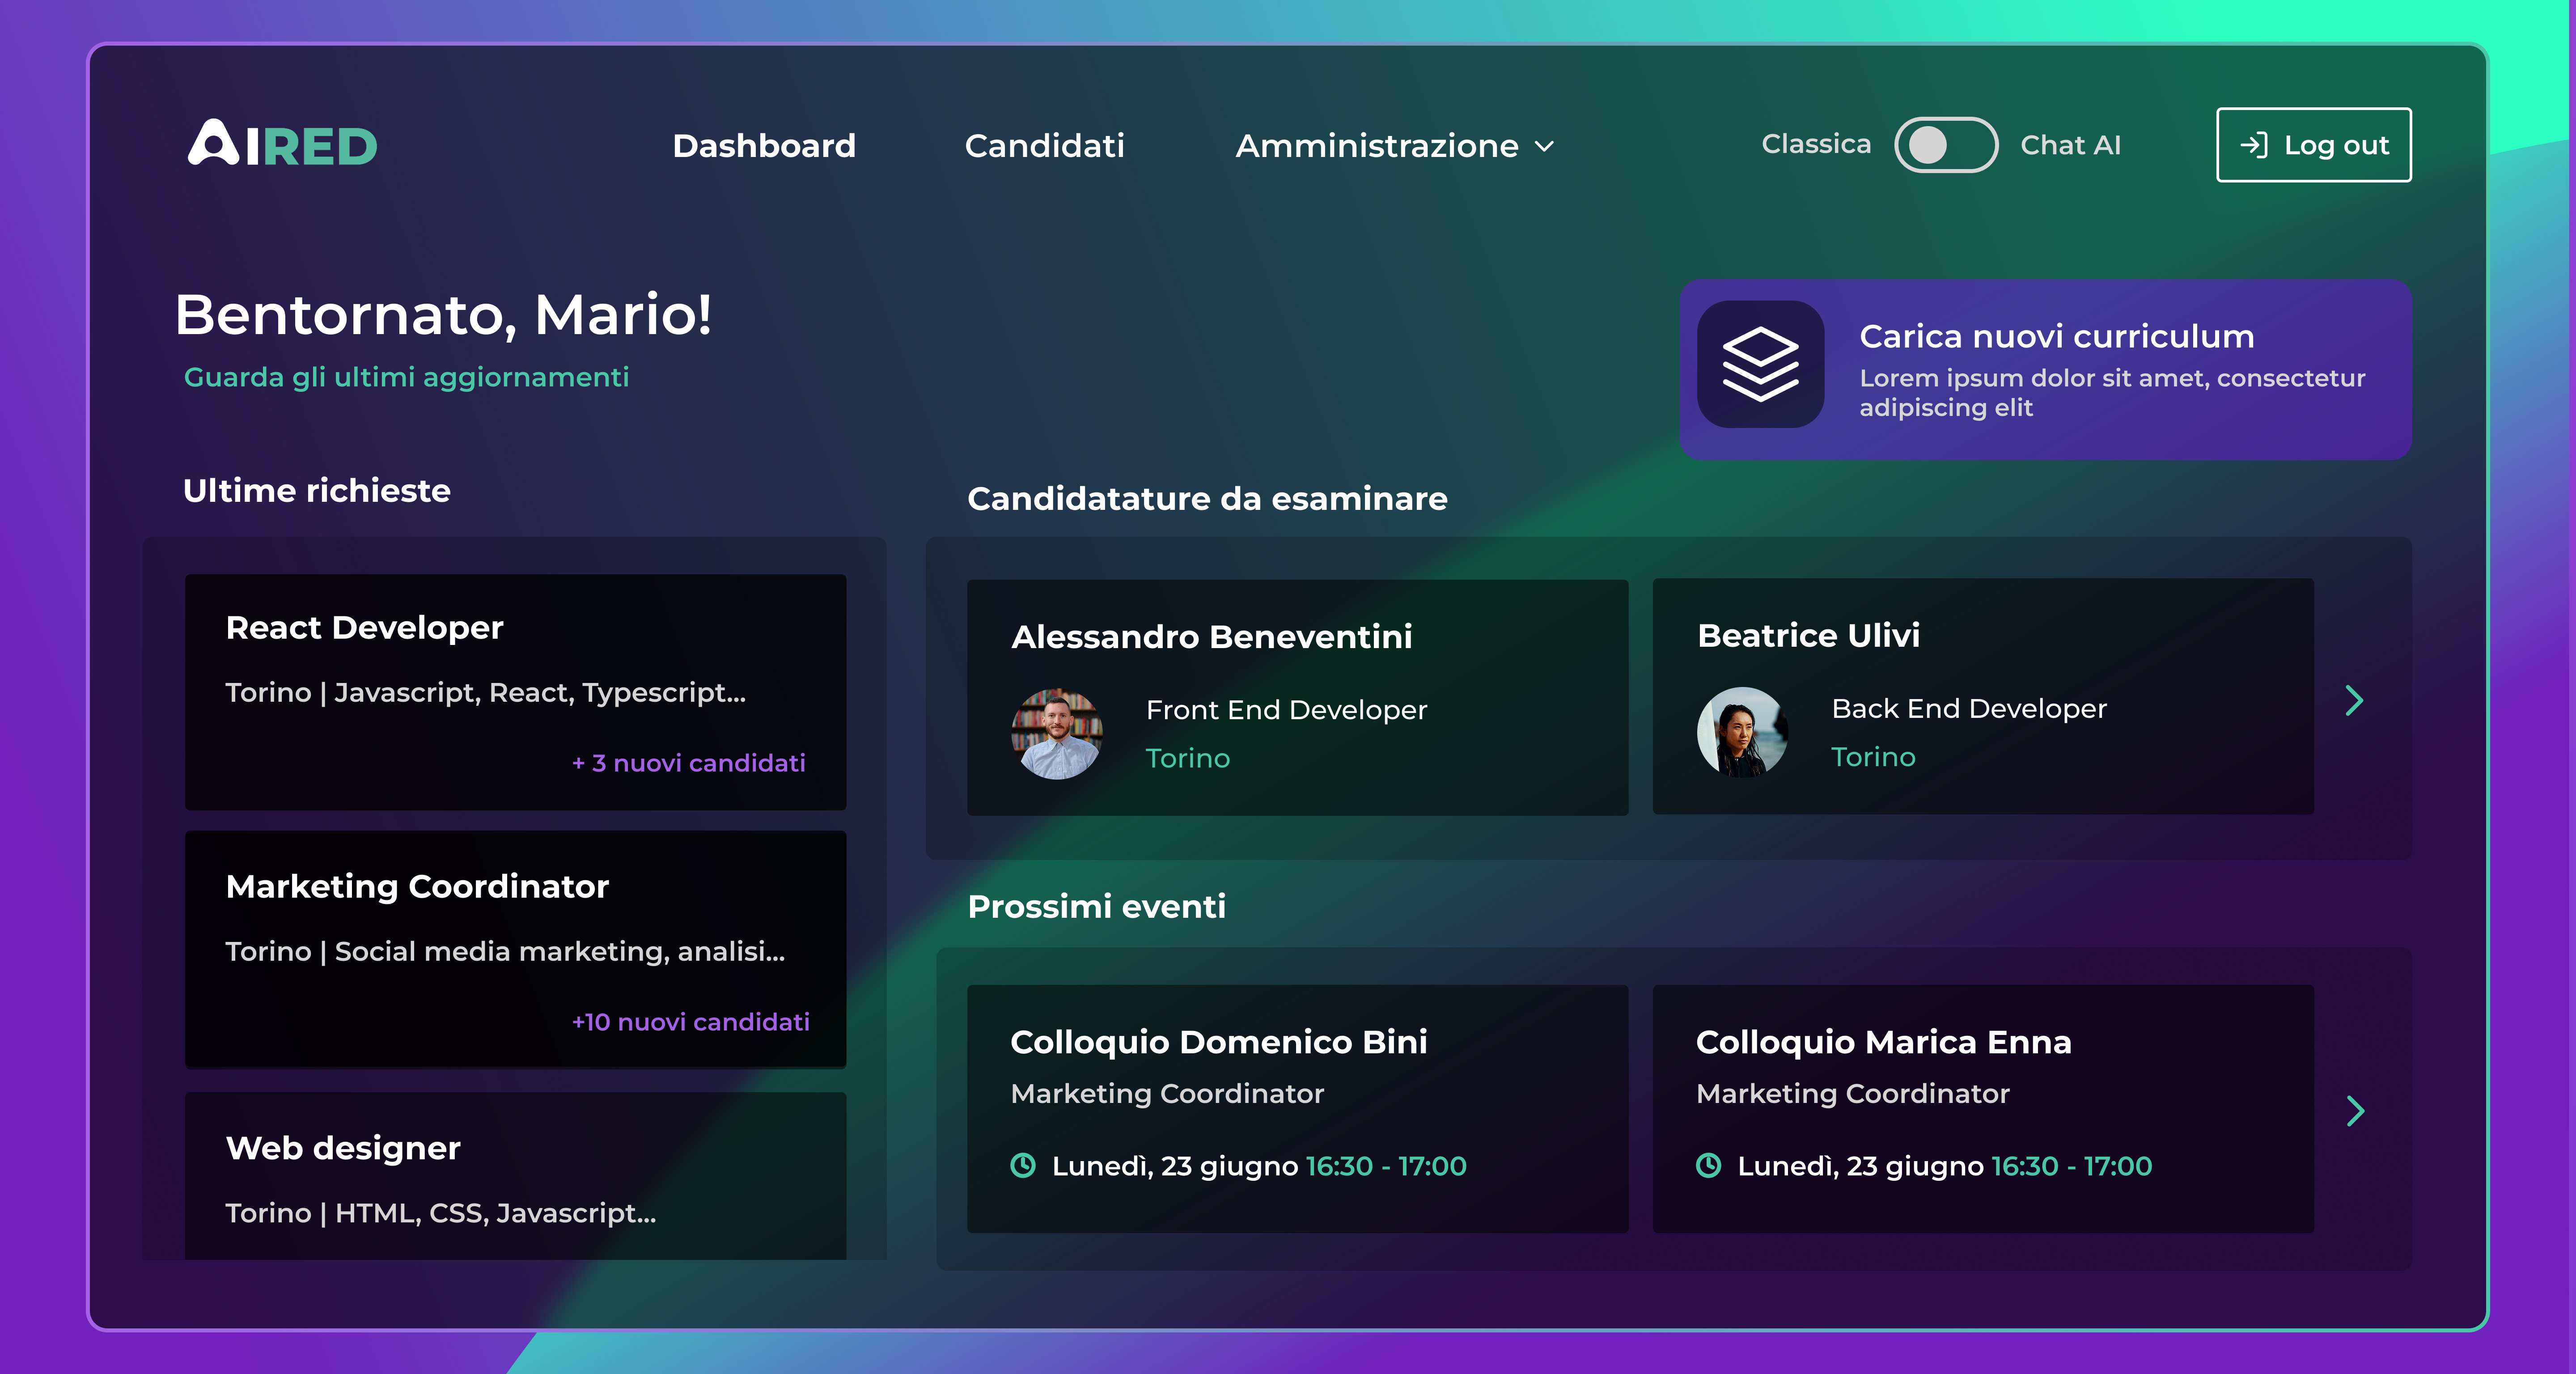
Task: Click the Social media marketing skills line
Action: pos(506,951)
